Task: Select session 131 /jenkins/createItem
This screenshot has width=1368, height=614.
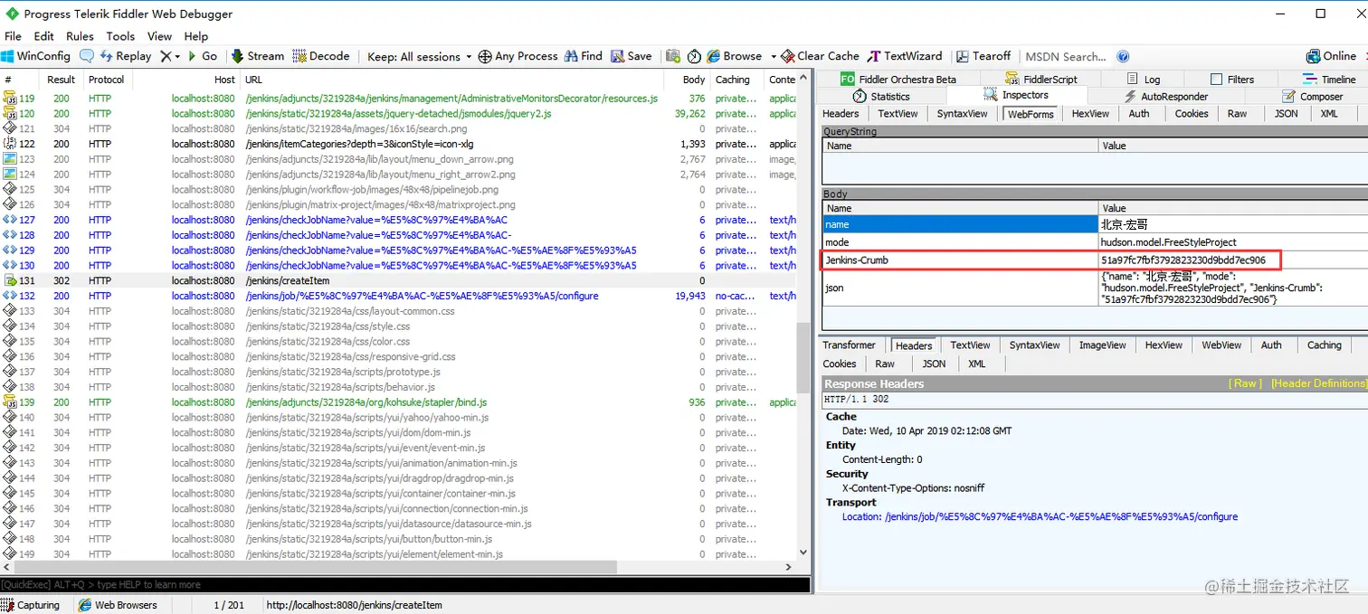Action: pyautogui.click(x=398, y=280)
